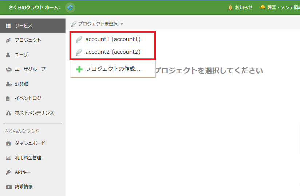Click the bell icon for お知らせ
This screenshot has width=300, height=196.
tap(230, 8)
